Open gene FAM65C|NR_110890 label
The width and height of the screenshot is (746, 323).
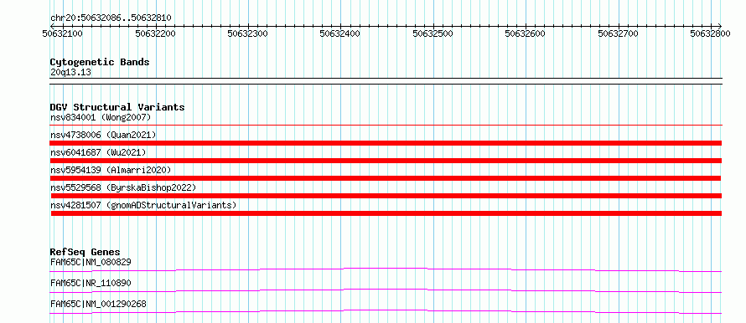91,283
